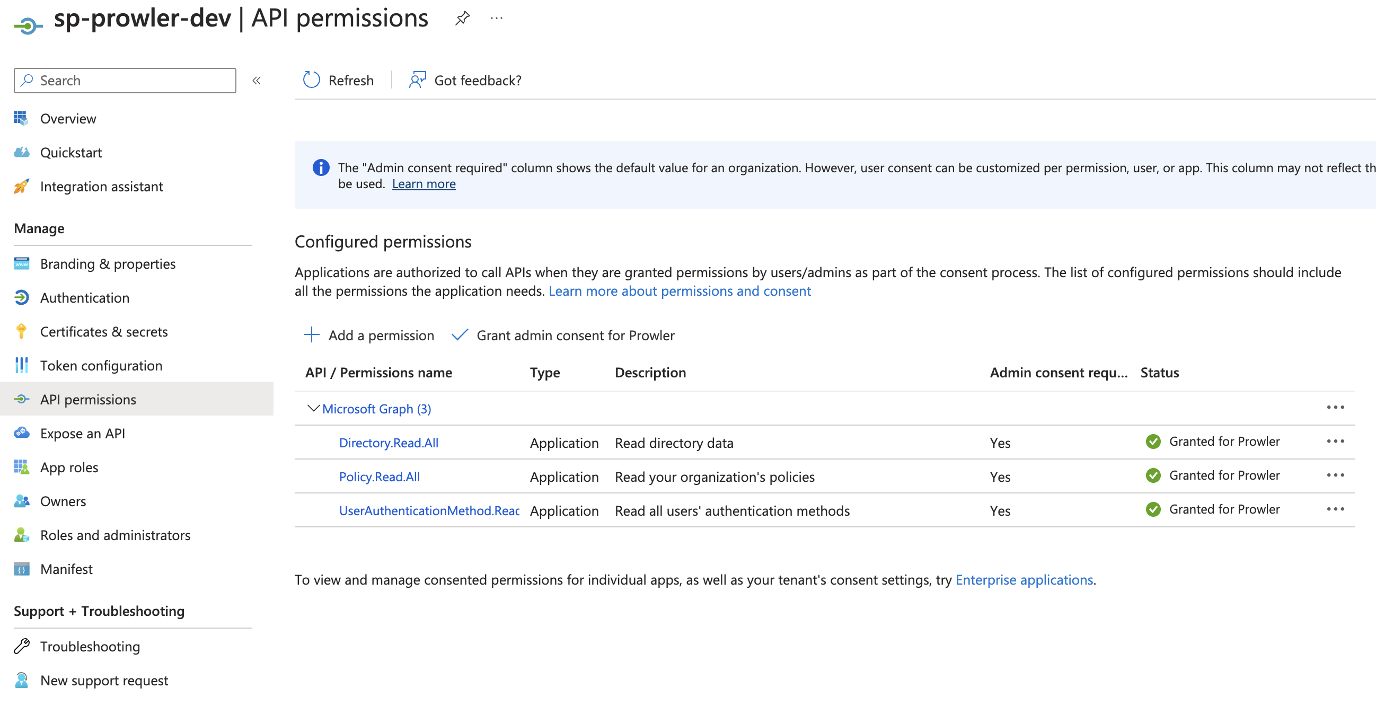Focus the sidebar Search field
Image resolution: width=1376 pixels, height=706 pixels.
click(125, 80)
